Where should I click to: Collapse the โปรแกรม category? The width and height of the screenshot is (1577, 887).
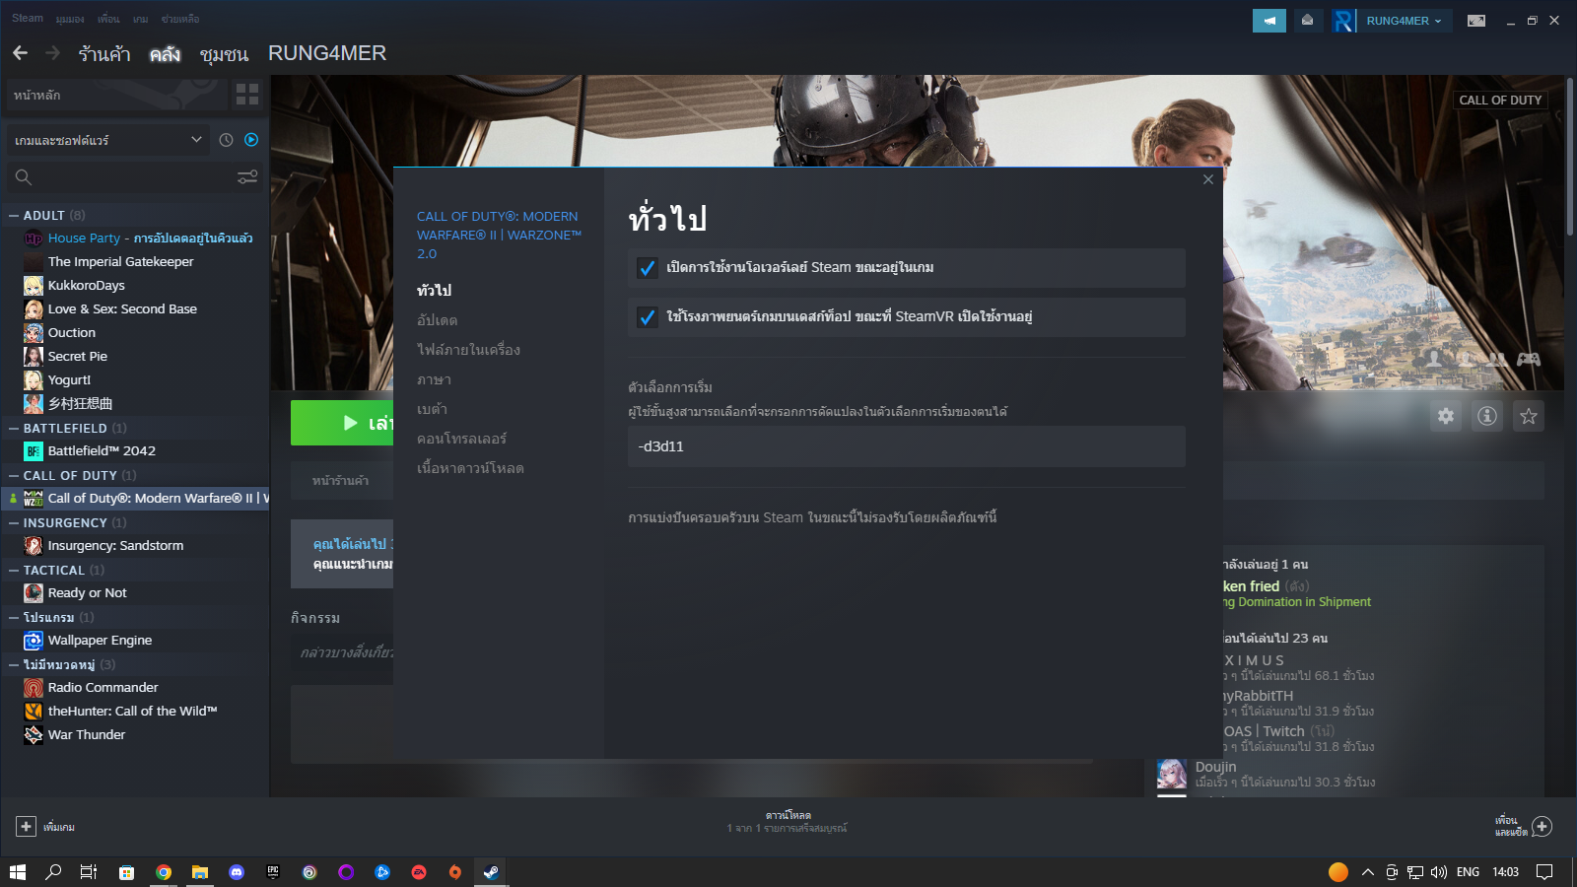[14, 617]
